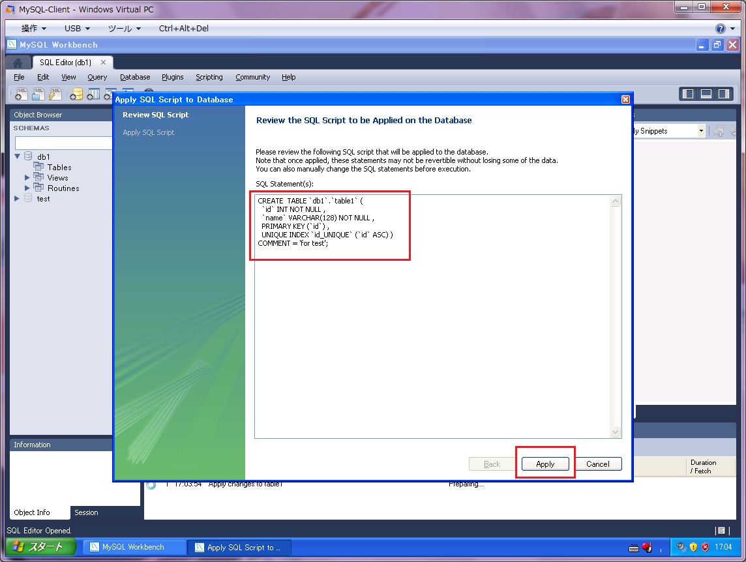Open the Query menu
The width and height of the screenshot is (746, 562).
click(x=97, y=77)
